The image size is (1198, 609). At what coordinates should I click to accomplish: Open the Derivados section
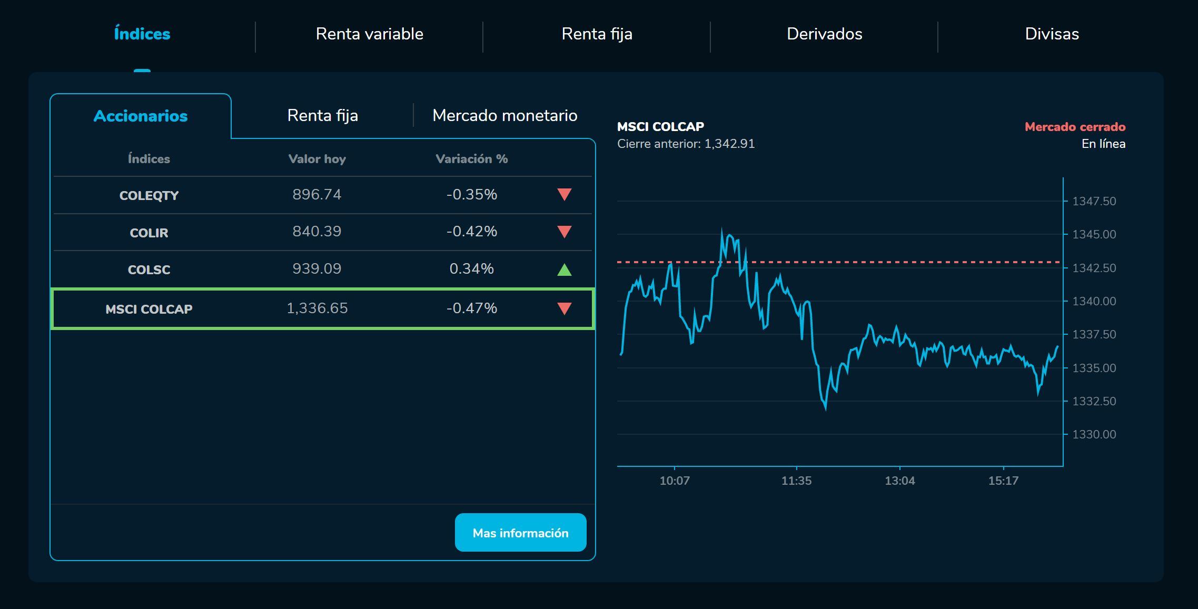[x=825, y=34]
